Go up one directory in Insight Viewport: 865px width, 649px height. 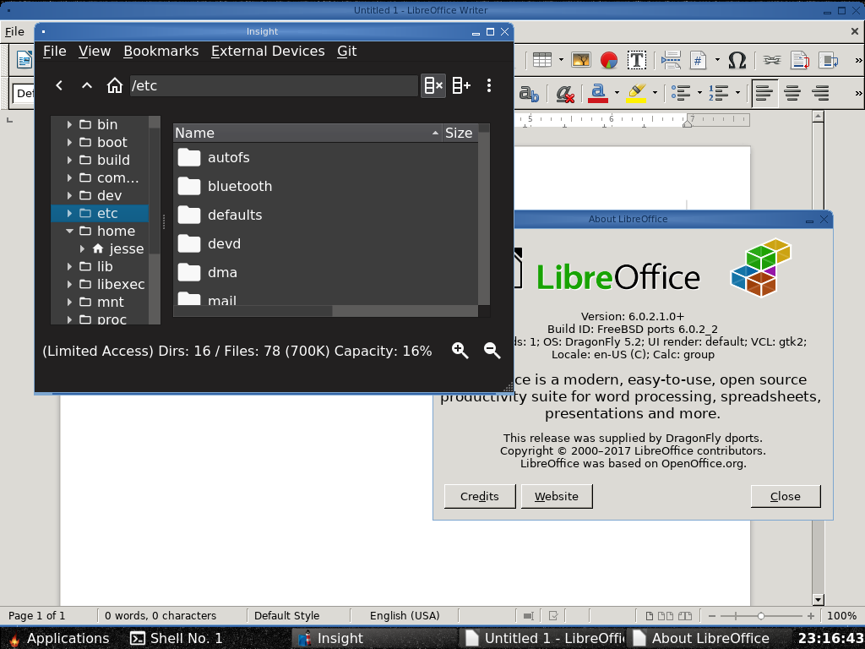(x=87, y=85)
